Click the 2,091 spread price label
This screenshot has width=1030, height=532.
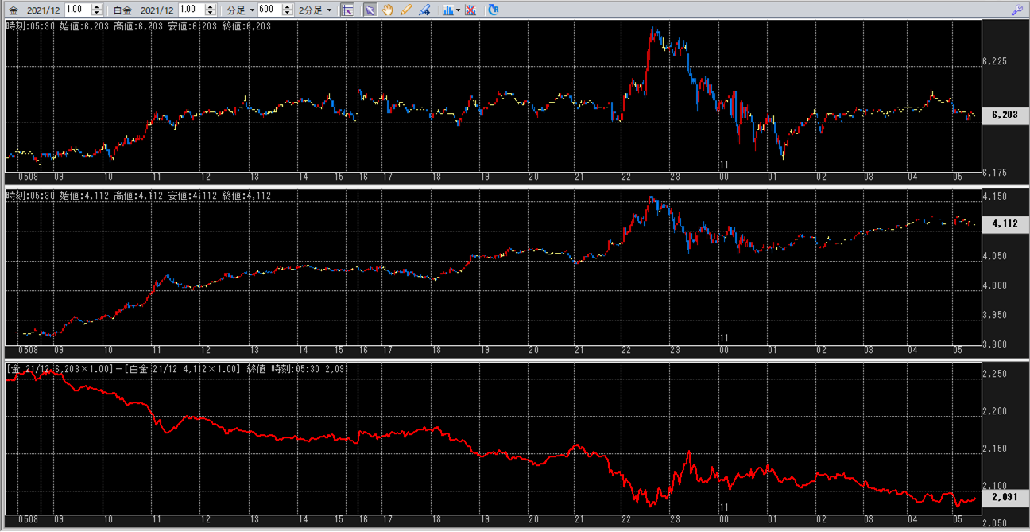click(x=1005, y=496)
